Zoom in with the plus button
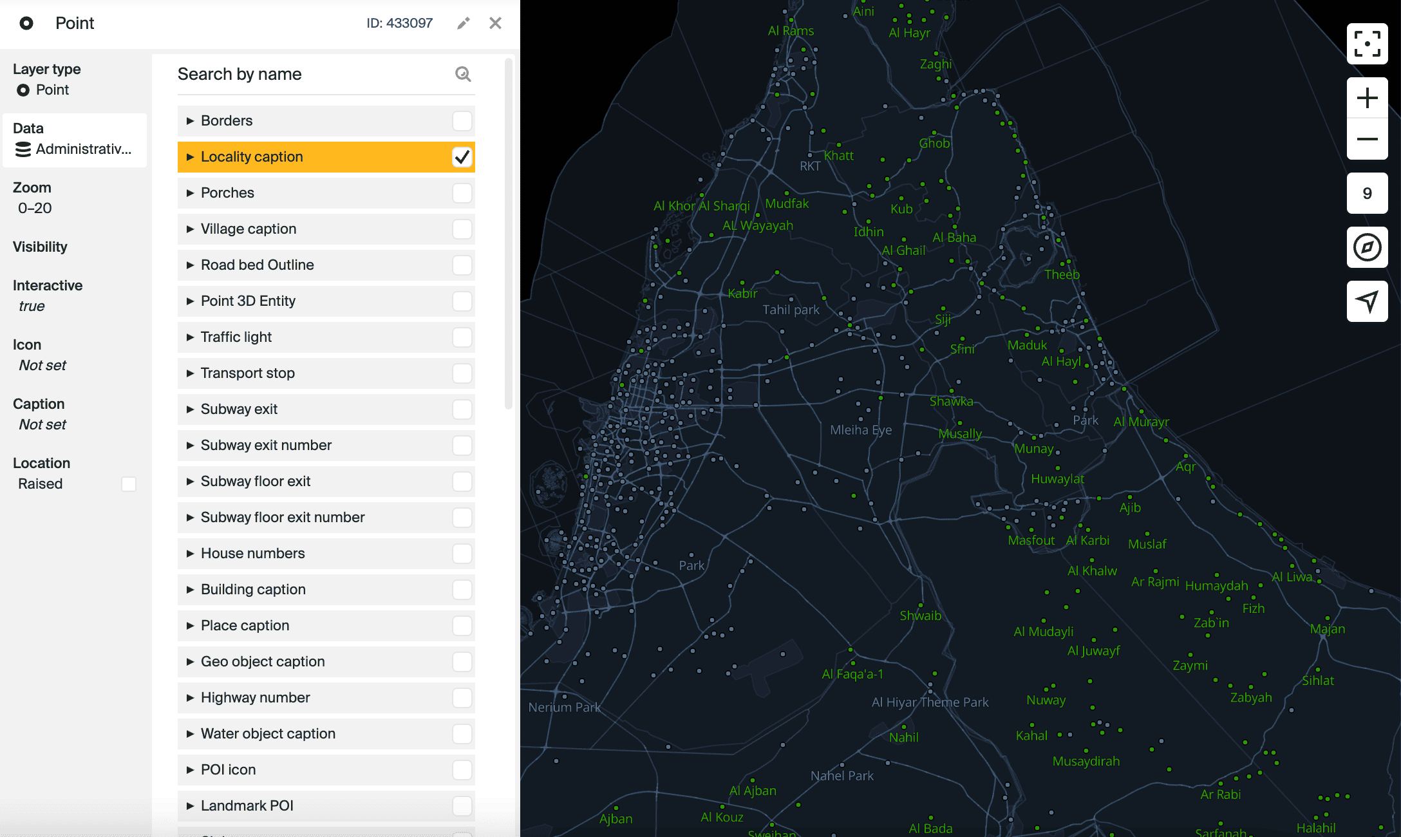The image size is (1401, 837). (x=1367, y=98)
